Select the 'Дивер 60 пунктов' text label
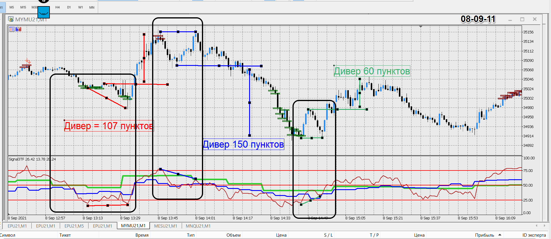 (372, 71)
